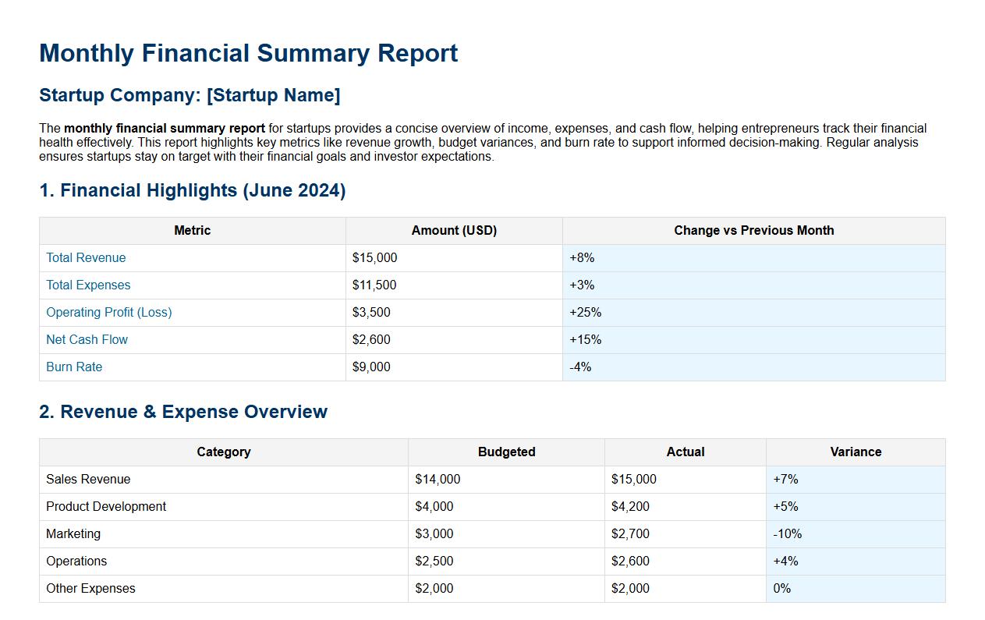The image size is (985, 620).
Task: Click the Change vs Previous Month header
Action: (753, 230)
